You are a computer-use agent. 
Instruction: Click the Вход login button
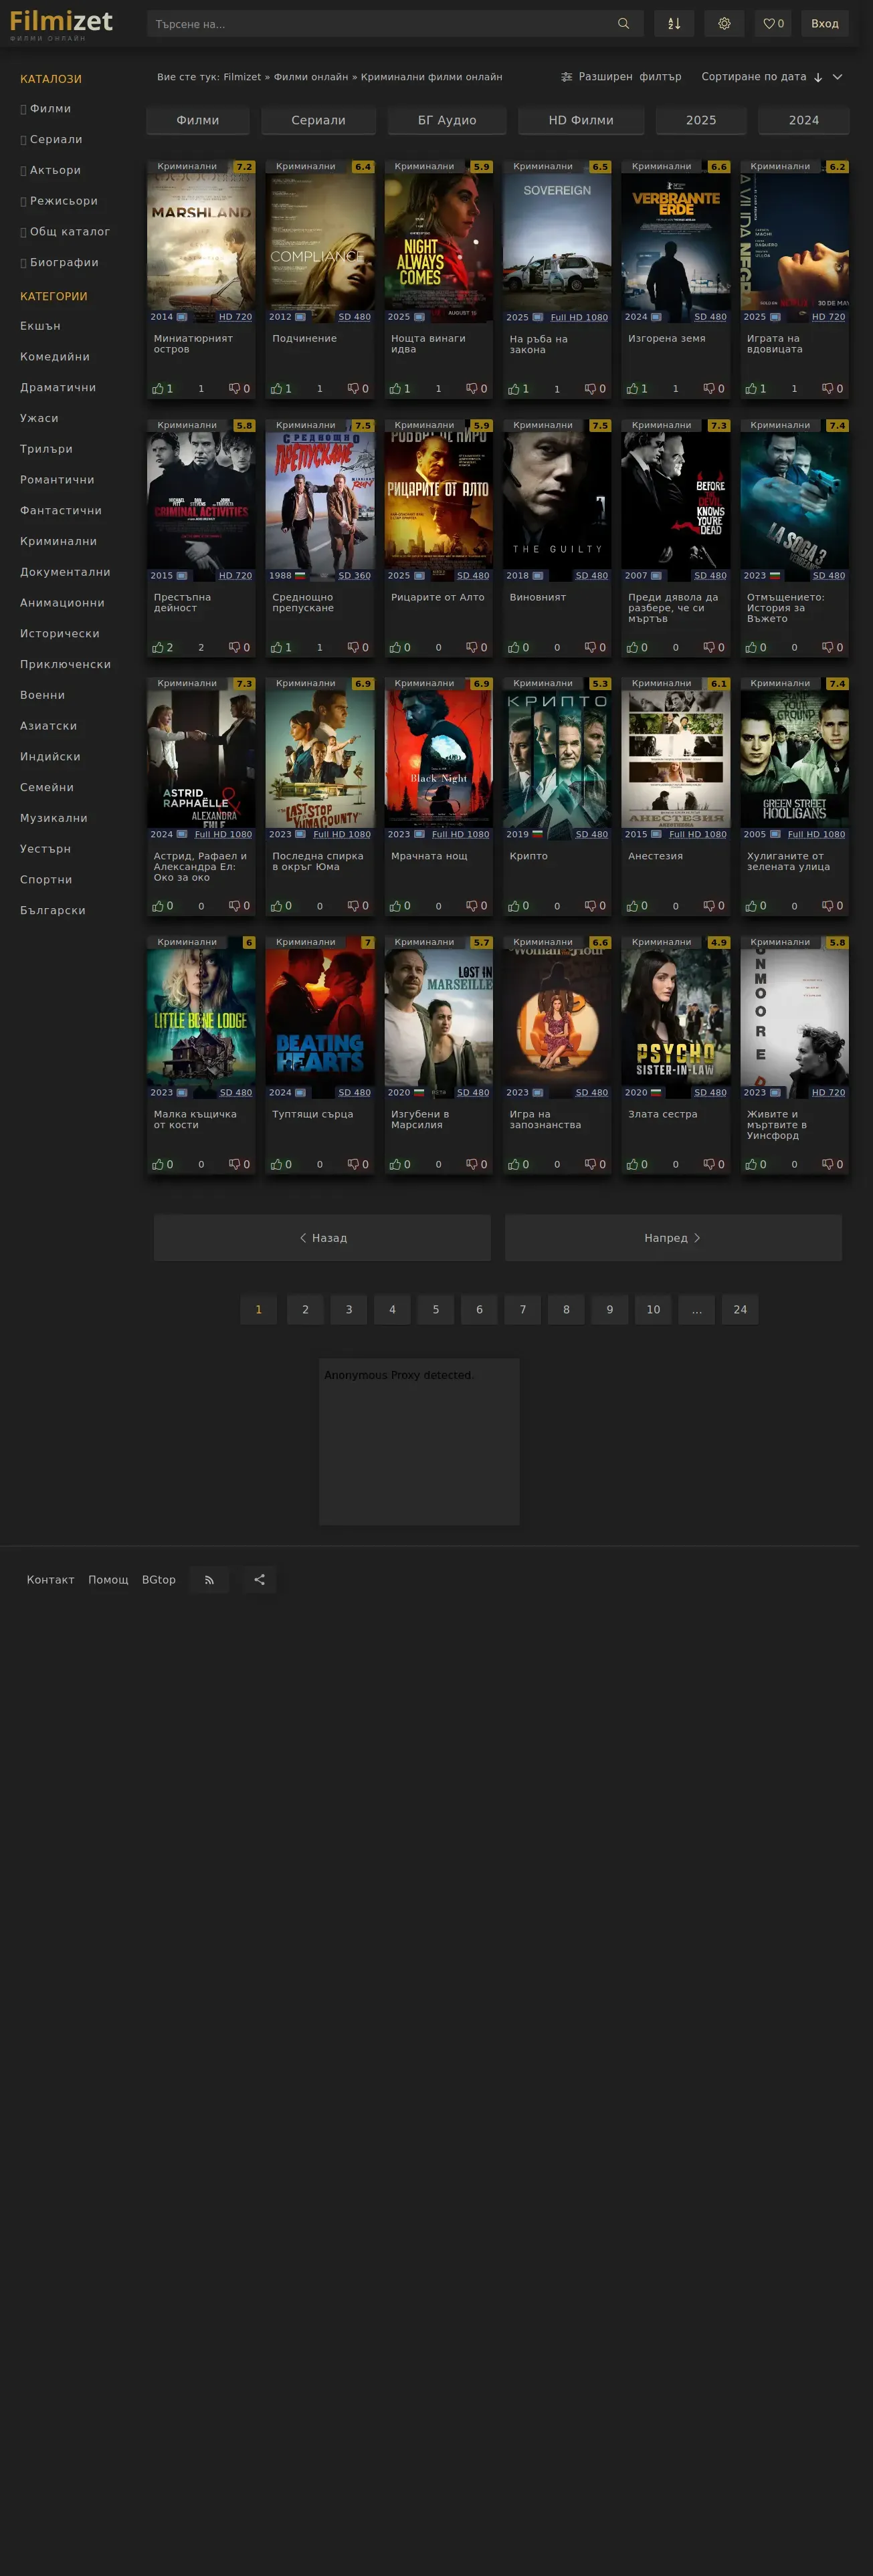tap(825, 24)
